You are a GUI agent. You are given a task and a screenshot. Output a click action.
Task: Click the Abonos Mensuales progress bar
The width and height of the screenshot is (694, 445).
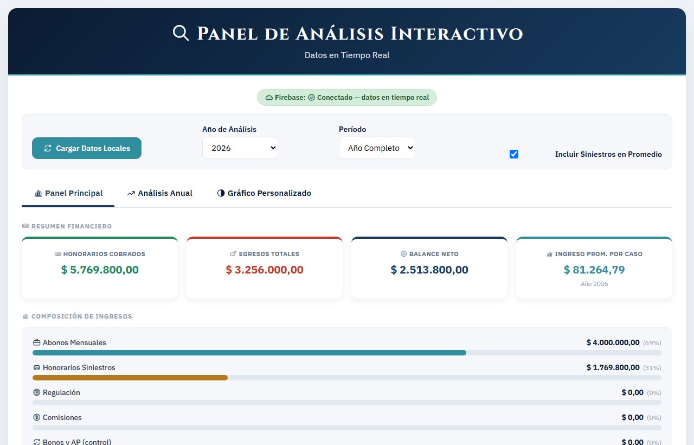coord(347,353)
